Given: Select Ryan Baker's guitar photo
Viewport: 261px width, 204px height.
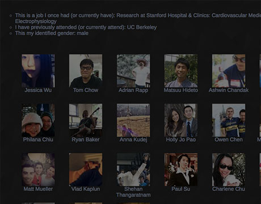Looking at the screenshot, I should point(86,120).
